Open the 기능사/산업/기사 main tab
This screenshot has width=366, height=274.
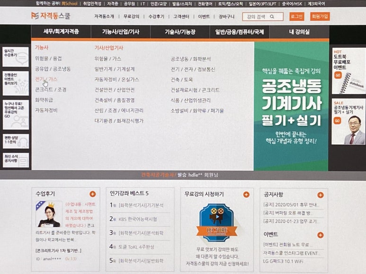point(121,32)
